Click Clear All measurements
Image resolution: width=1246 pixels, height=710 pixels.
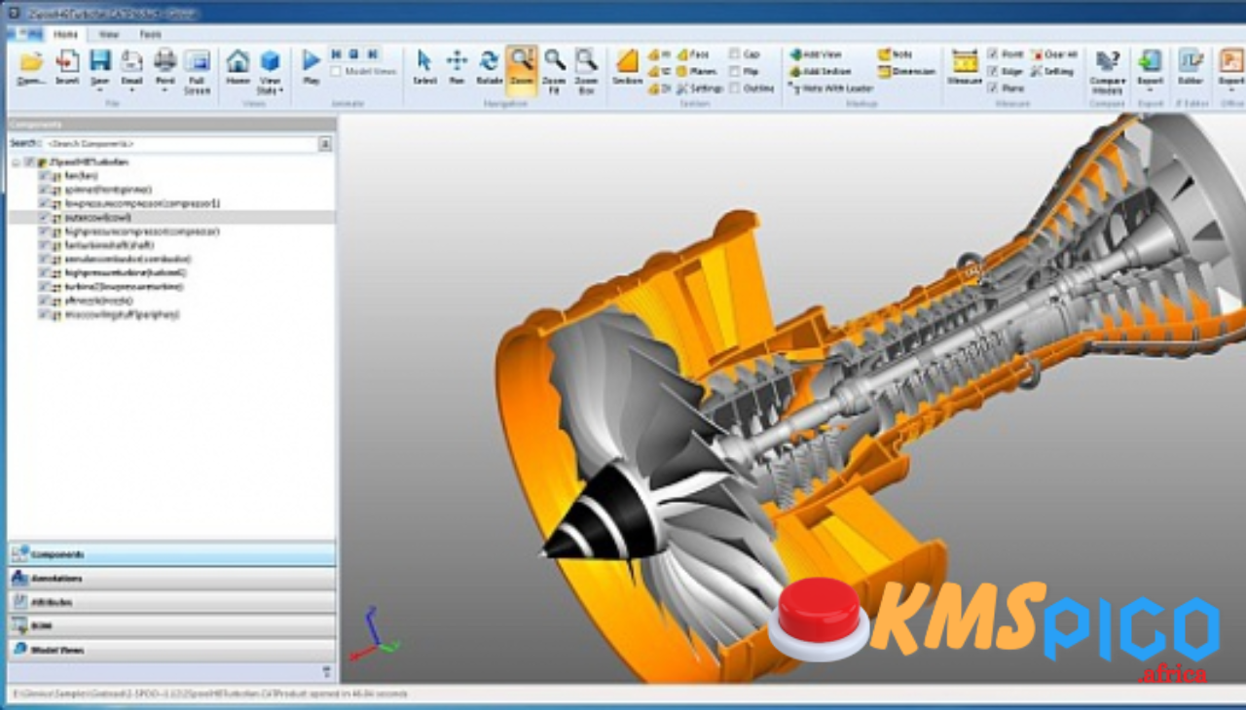1054,54
